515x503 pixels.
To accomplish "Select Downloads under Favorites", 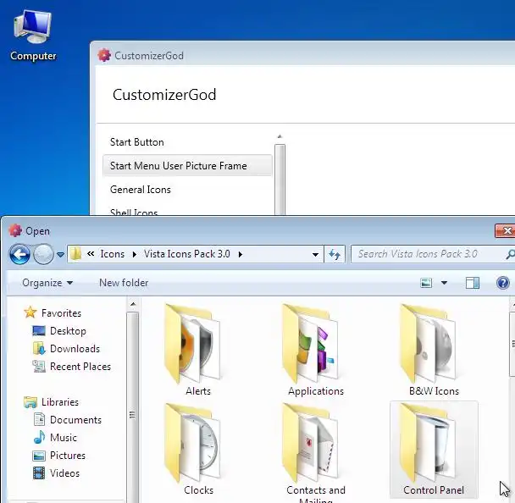I will point(75,348).
